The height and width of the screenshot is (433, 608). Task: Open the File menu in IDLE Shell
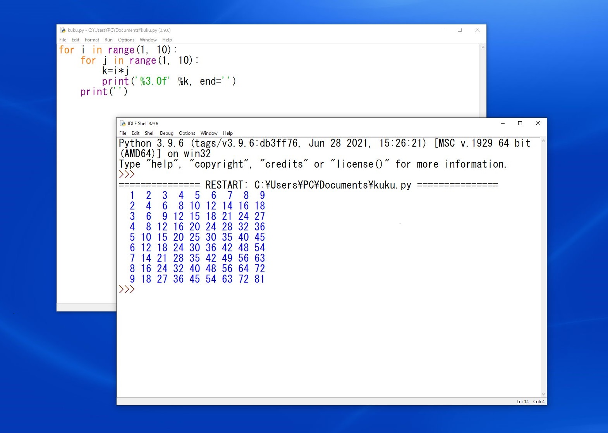click(123, 133)
